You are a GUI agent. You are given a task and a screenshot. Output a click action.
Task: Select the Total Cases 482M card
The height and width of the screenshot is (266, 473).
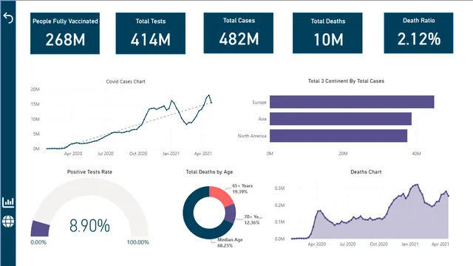[x=239, y=33]
